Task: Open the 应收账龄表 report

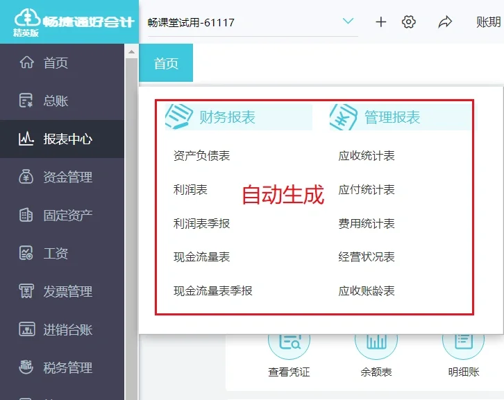Action: [x=367, y=290]
